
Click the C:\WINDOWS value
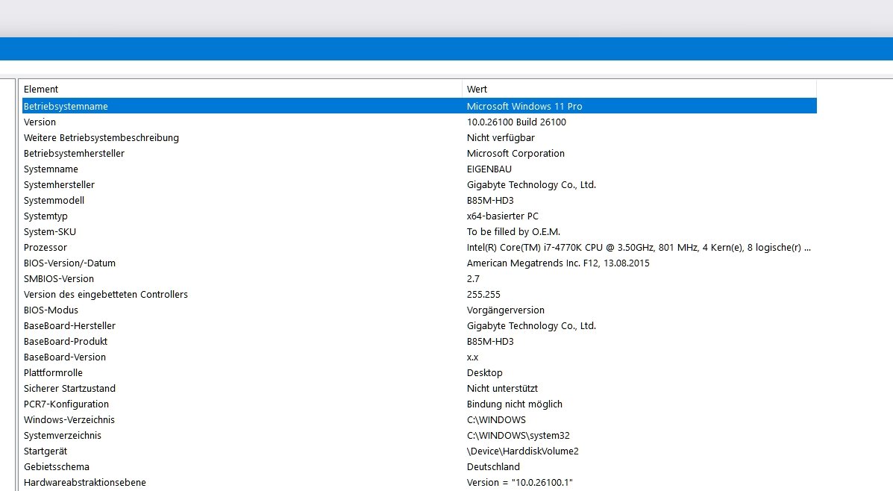tap(496, 420)
